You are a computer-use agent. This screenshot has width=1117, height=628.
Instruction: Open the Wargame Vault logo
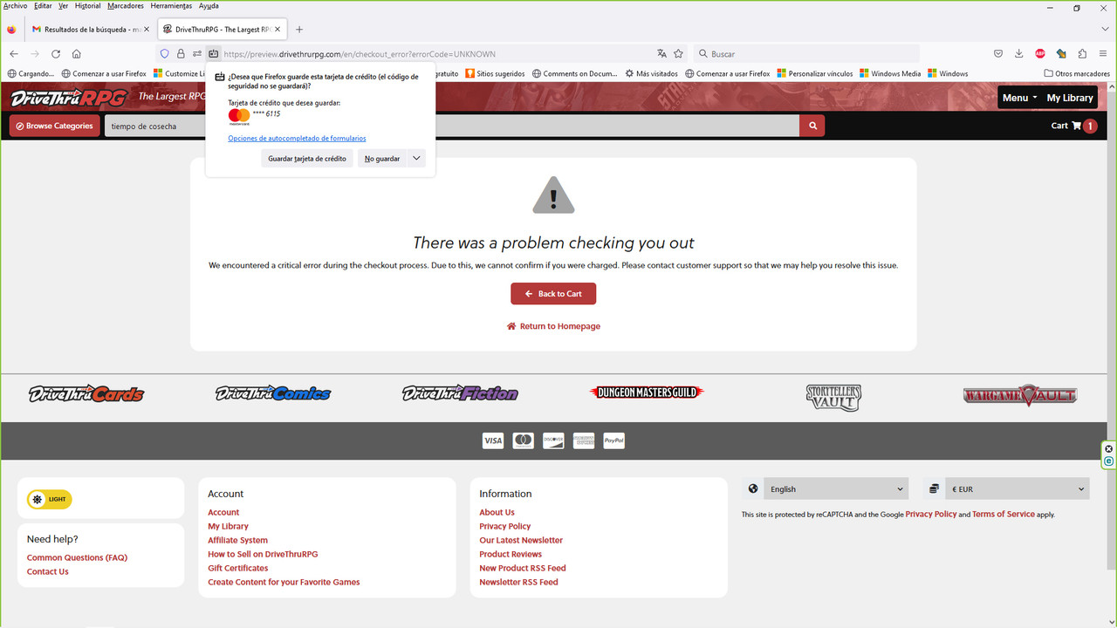[1020, 395]
